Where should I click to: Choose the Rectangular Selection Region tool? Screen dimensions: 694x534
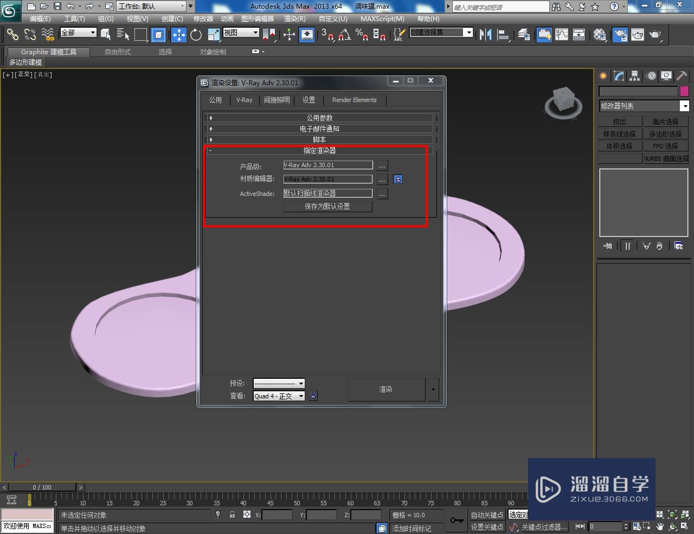[141, 35]
